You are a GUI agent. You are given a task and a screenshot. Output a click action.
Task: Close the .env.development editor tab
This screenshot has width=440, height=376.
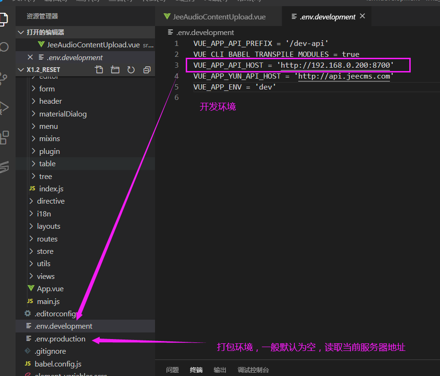click(362, 16)
